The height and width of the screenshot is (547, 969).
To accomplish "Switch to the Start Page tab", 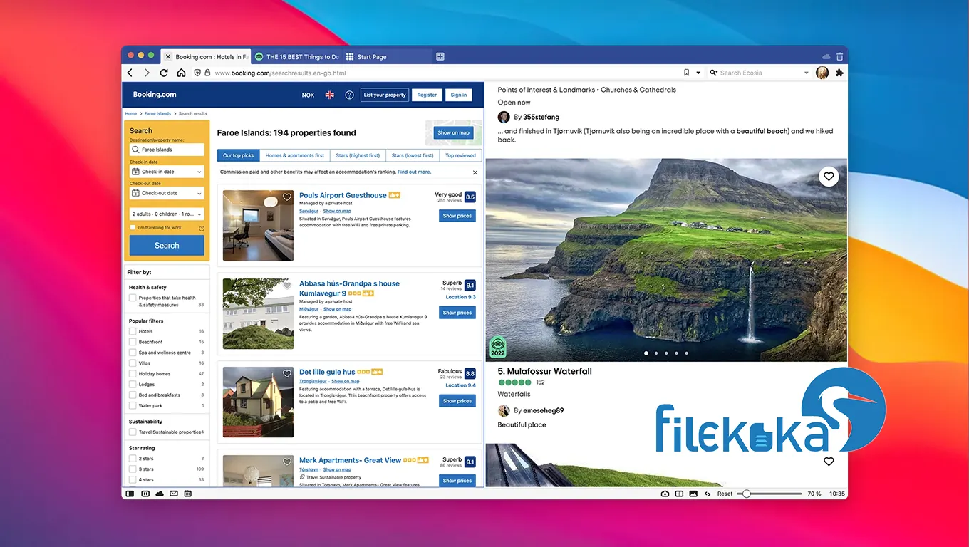I will [x=387, y=56].
